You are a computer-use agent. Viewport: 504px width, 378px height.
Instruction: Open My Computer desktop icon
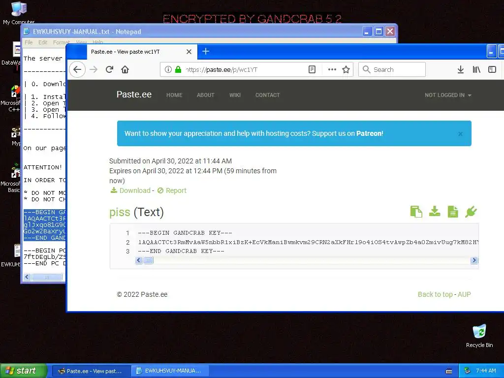[18, 13]
